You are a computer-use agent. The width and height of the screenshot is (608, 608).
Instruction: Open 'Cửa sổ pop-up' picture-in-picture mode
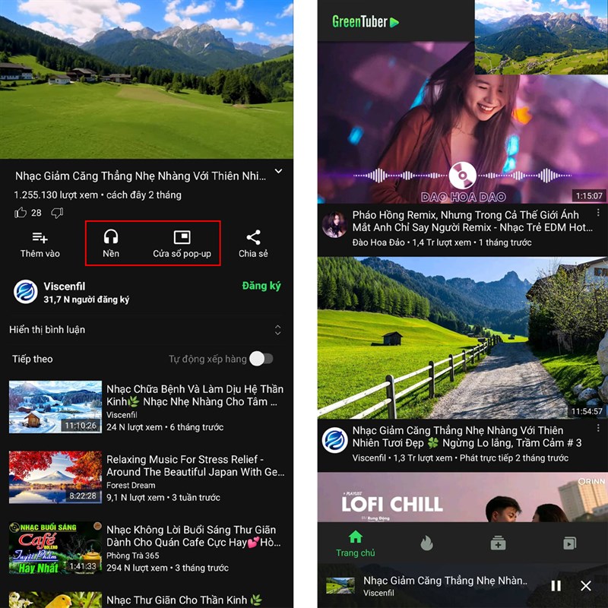pyautogui.click(x=182, y=243)
